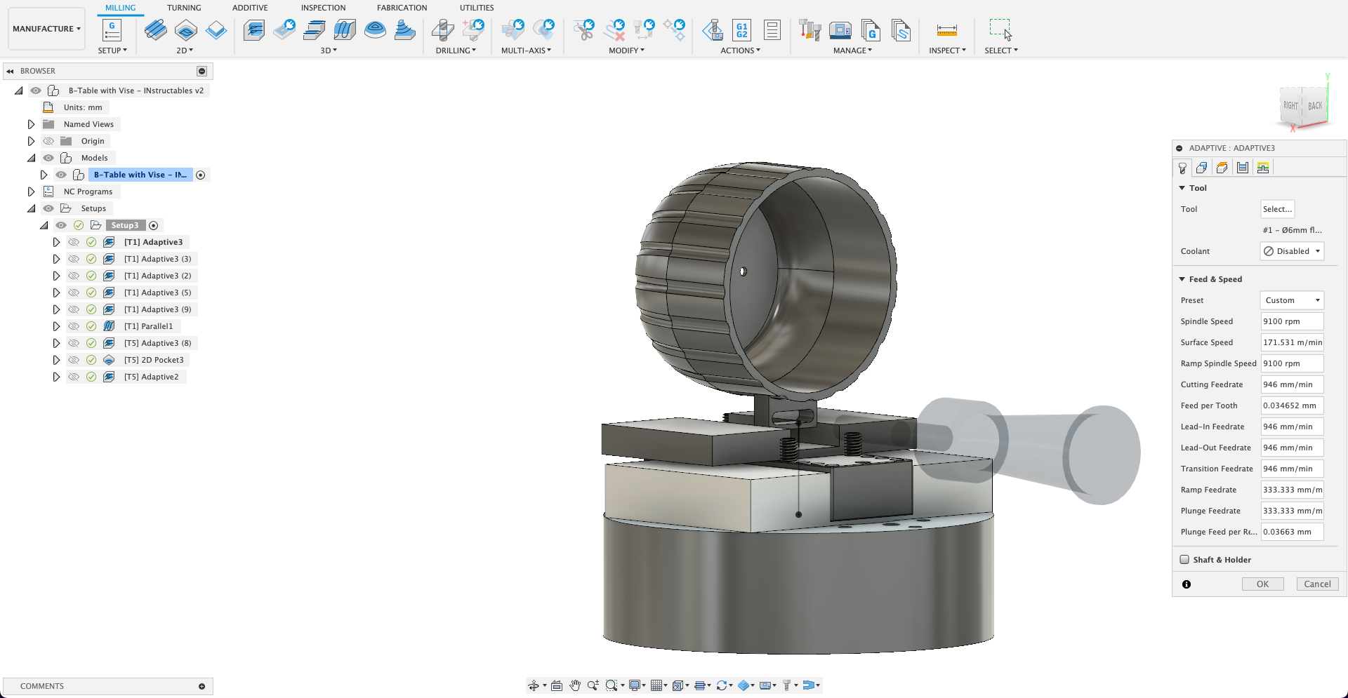This screenshot has width=1348, height=698.
Task: Open the INSPECTION ribbon tab
Action: pos(323,8)
